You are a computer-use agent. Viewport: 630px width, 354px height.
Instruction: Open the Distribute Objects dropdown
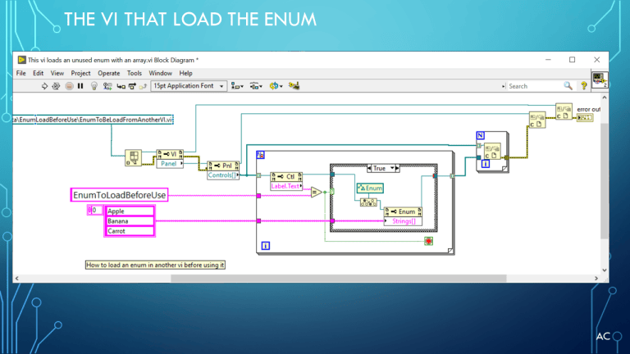(256, 86)
